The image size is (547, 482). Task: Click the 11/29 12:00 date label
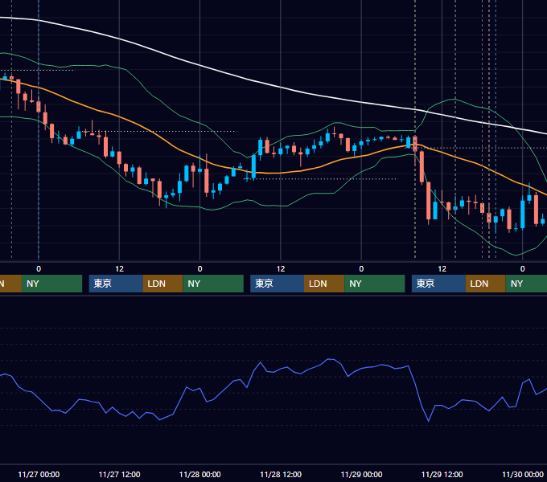click(442, 474)
